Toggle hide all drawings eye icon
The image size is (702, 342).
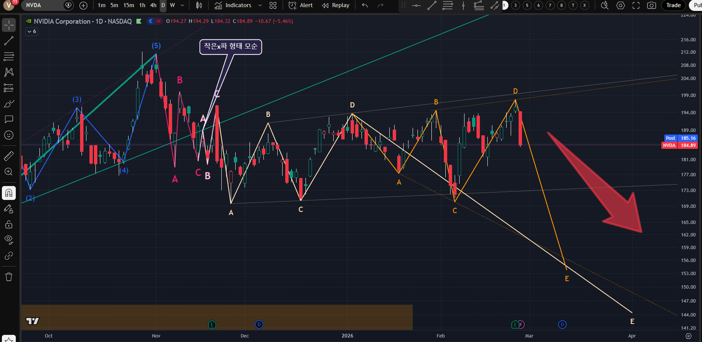click(9, 240)
